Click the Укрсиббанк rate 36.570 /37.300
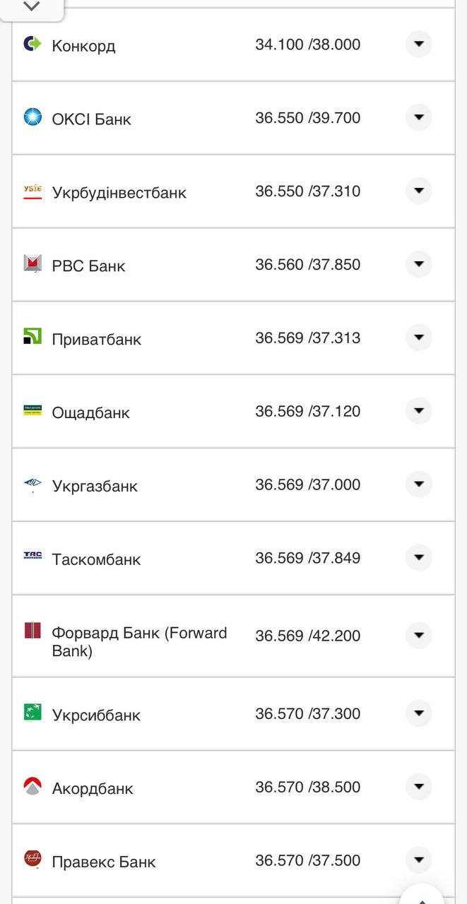Screen dimensions: 467x904 (307, 713)
